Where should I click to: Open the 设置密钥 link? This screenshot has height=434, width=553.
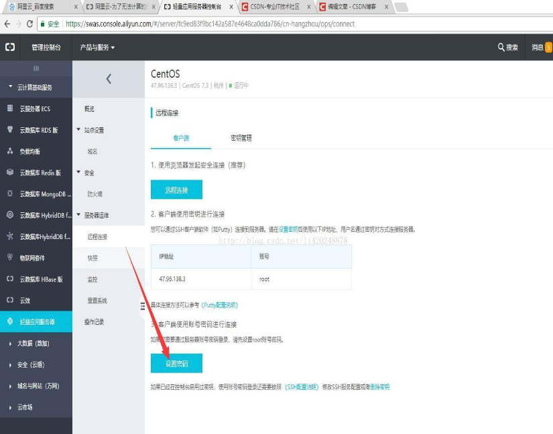click(288, 229)
